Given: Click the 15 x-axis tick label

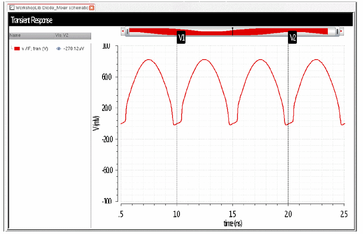Looking at the screenshot, I should click(233, 214).
